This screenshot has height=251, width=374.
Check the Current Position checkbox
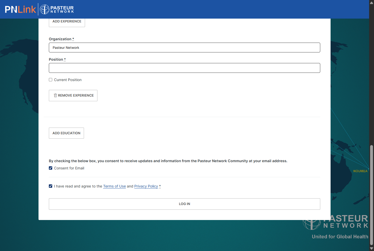[51, 80]
